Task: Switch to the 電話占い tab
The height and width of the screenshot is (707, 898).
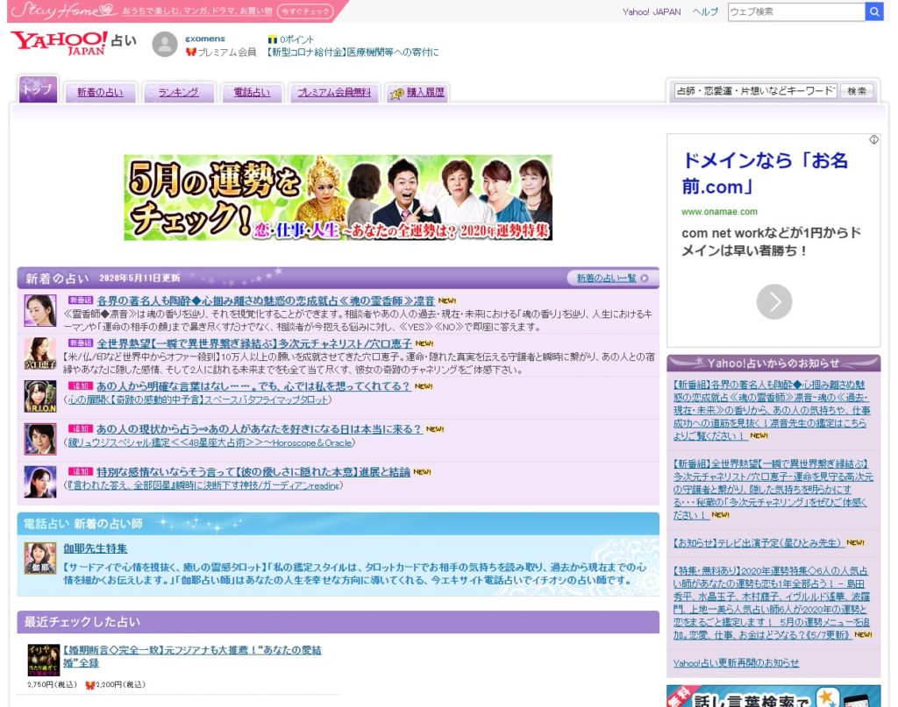Action: (252, 92)
